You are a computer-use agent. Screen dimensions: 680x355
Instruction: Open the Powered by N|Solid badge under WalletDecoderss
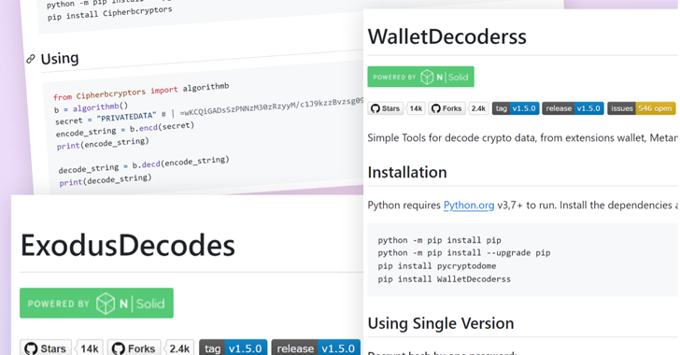(420, 77)
